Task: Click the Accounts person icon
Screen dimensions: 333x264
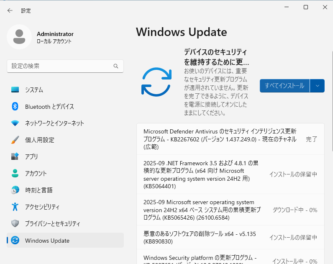Action: 15,174
